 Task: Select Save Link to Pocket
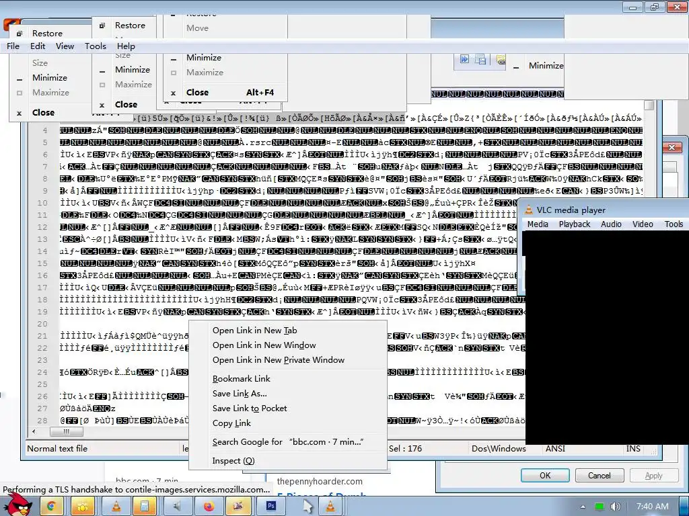288,408
